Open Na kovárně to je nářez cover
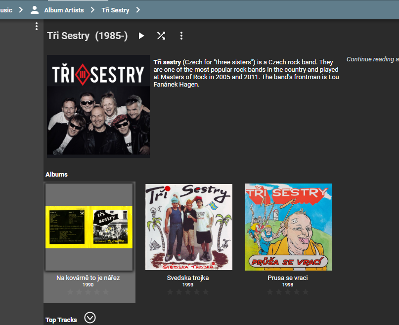399x325 pixels. tap(89, 227)
